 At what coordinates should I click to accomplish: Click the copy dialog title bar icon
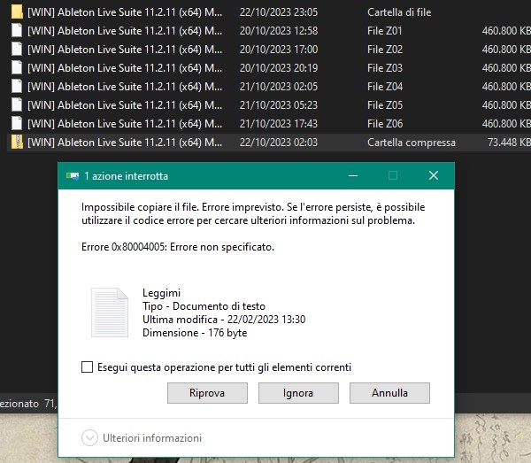click(73, 176)
